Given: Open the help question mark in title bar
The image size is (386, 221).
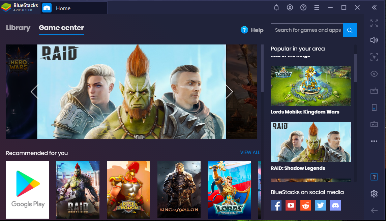Looking at the screenshot, I should tap(303, 8).
